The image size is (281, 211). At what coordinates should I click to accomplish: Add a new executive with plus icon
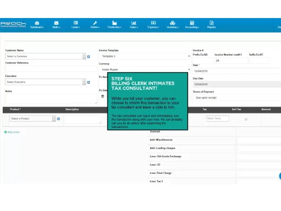89,82
